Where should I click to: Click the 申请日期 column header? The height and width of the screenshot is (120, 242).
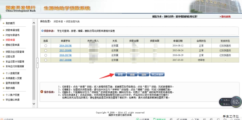click(178, 41)
